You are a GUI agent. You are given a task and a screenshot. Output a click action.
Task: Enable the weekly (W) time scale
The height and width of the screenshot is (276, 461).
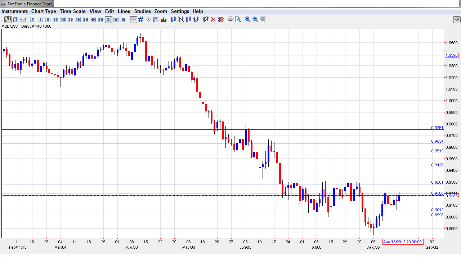tap(116, 19)
